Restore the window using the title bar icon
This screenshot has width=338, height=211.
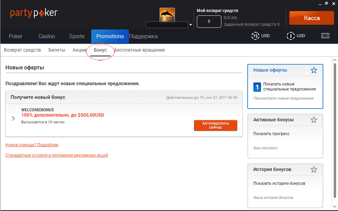click(x=326, y=3)
